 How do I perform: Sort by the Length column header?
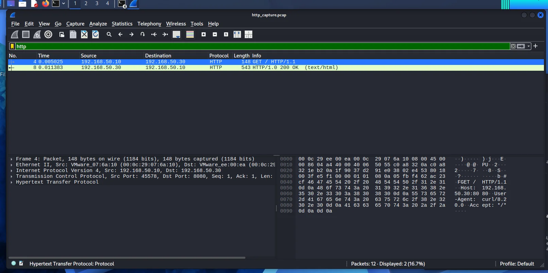click(242, 56)
